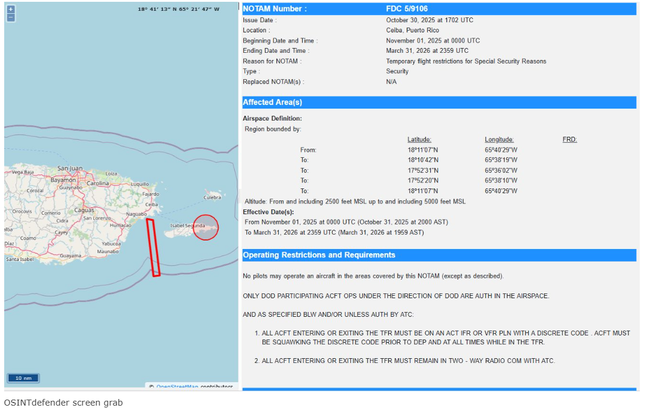
Task: Click the underlined FRD column header
Action: (x=570, y=140)
